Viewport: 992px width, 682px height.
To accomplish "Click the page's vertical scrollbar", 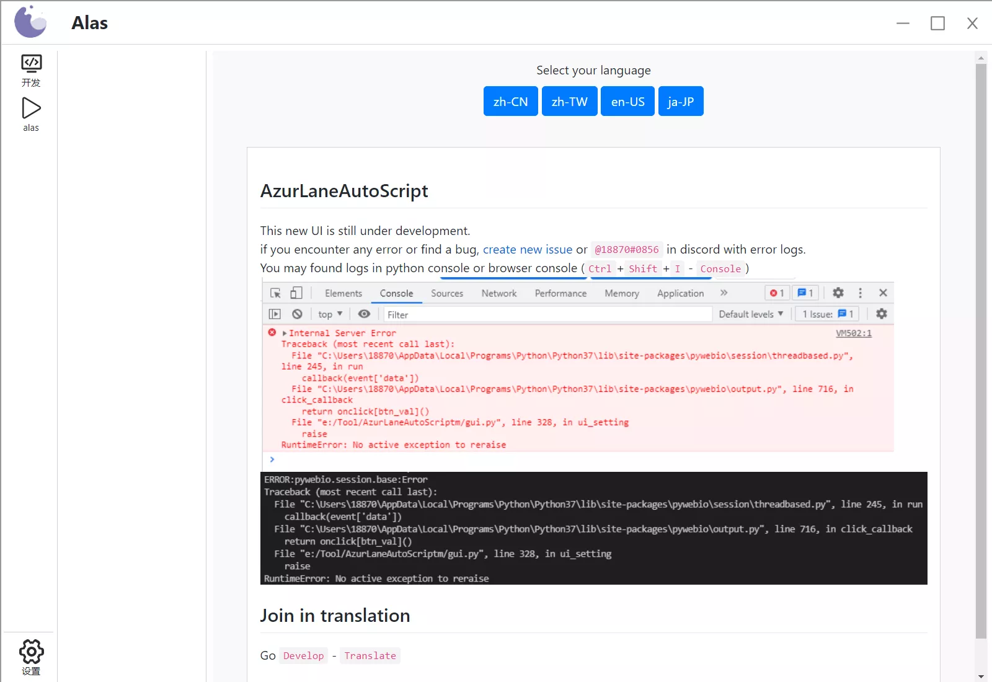I will (x=981, y=347).
